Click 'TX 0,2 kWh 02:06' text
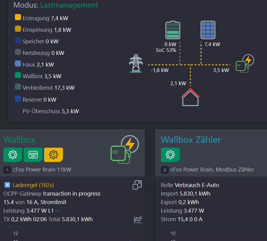 pyautogui.click(x=25, y=219)
